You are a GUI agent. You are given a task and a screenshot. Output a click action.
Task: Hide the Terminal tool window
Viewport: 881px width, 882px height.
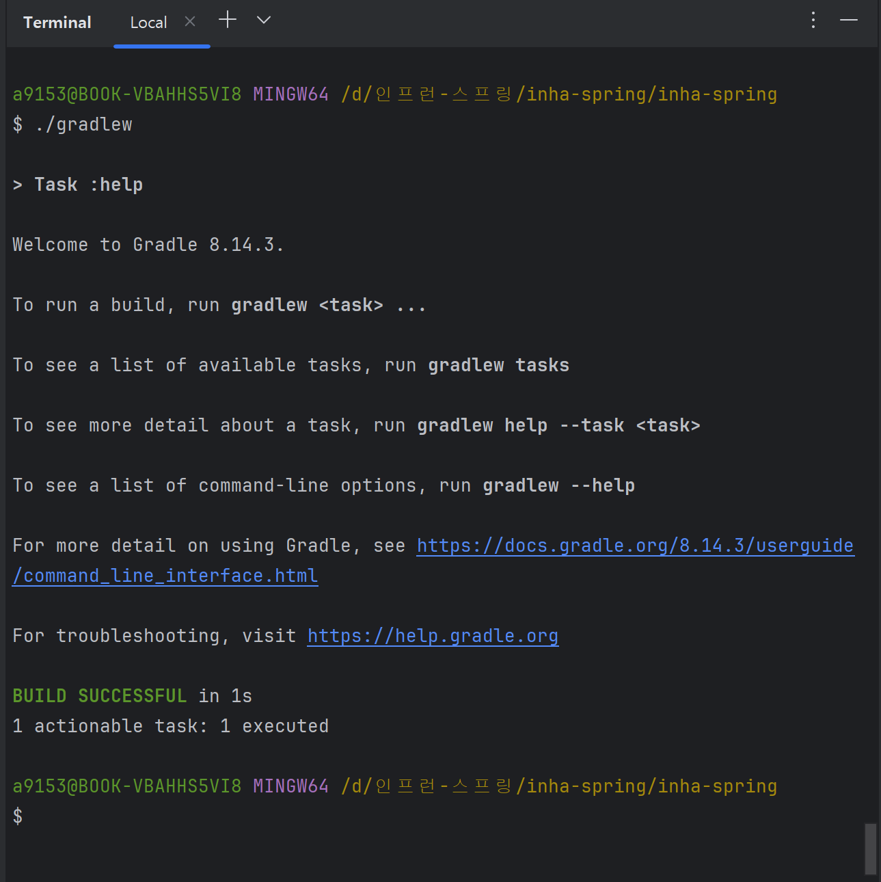tap(849, 20)
